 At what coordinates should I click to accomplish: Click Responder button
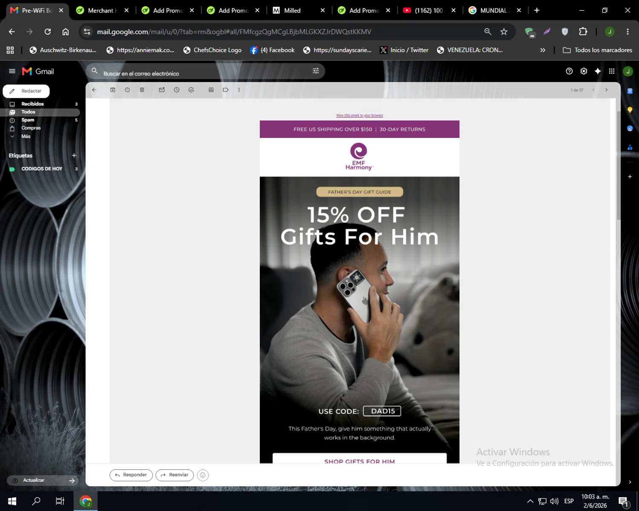131,475
